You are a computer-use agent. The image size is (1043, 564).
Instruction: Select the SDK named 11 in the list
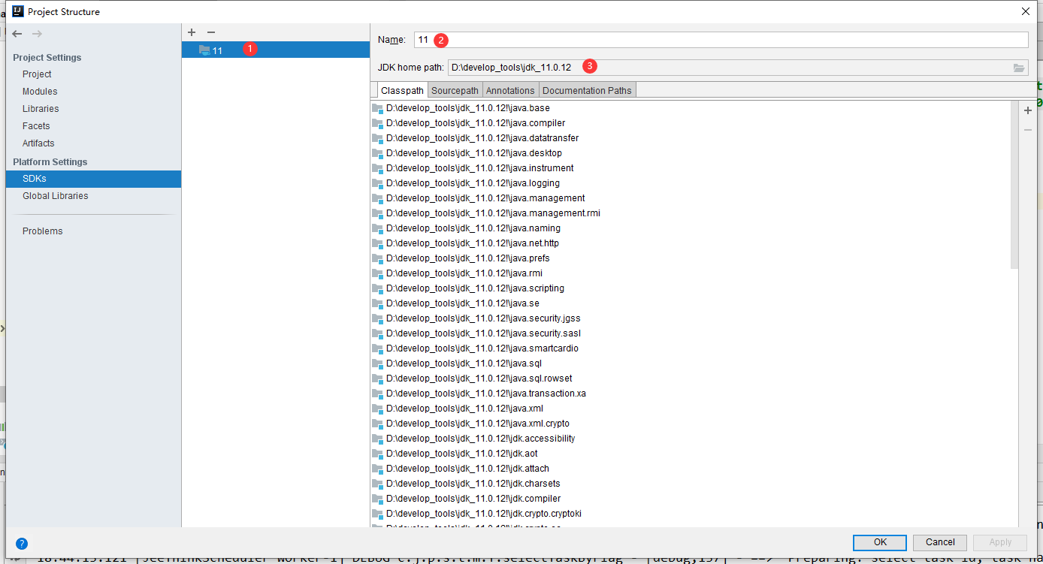[276, 50]
